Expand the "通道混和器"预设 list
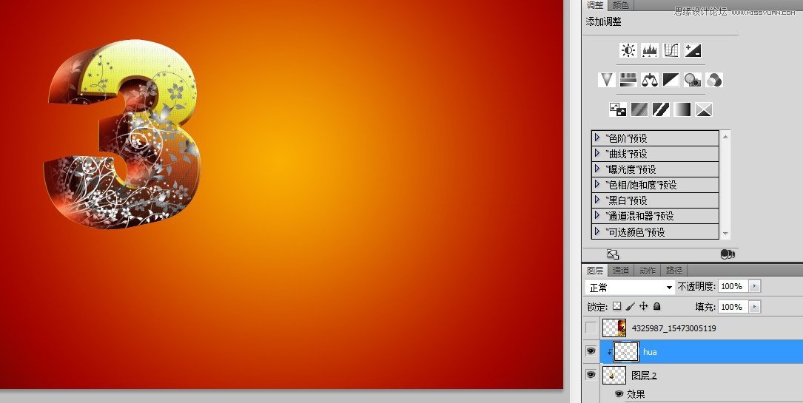 597,216
